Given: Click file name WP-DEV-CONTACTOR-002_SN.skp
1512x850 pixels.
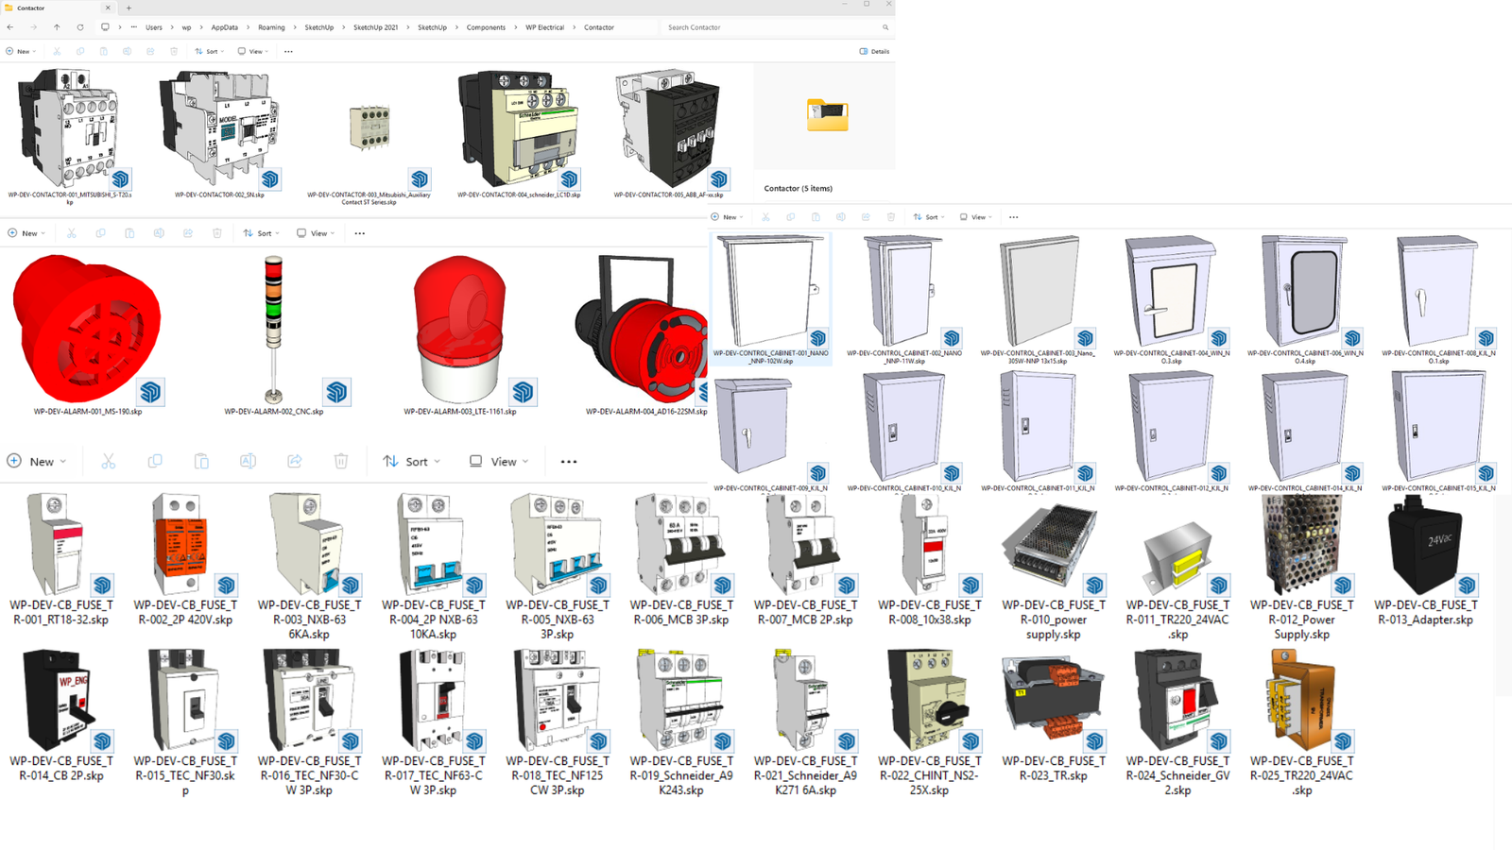Looking at the screenshot, I should 219,195.
